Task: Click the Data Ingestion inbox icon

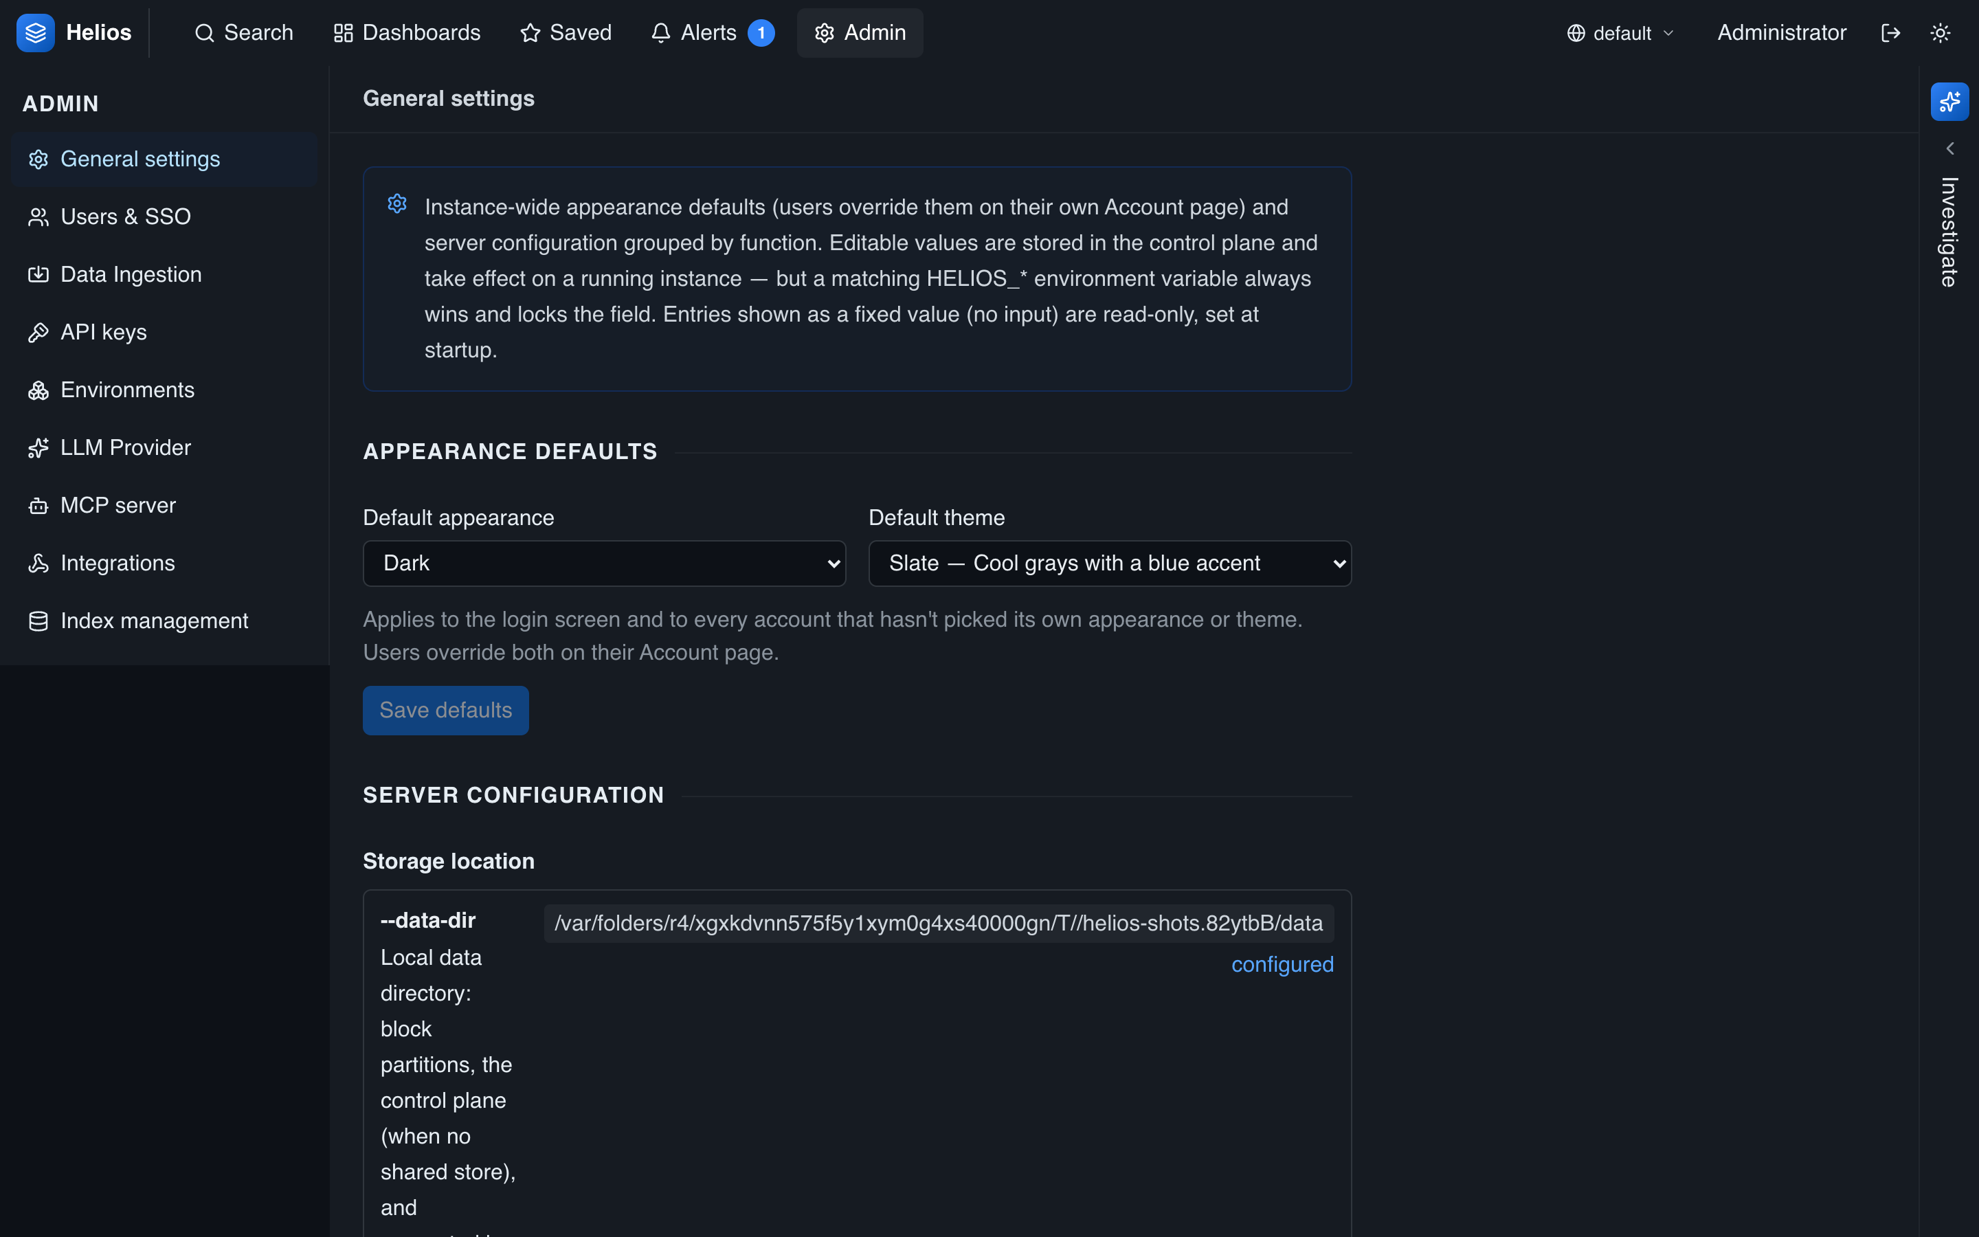Action: (x=38, y=274)
